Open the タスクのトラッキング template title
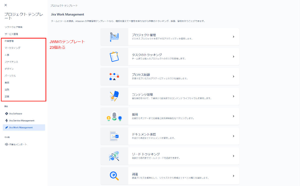Screen dimensions: 300x186 tap(147, 55)
